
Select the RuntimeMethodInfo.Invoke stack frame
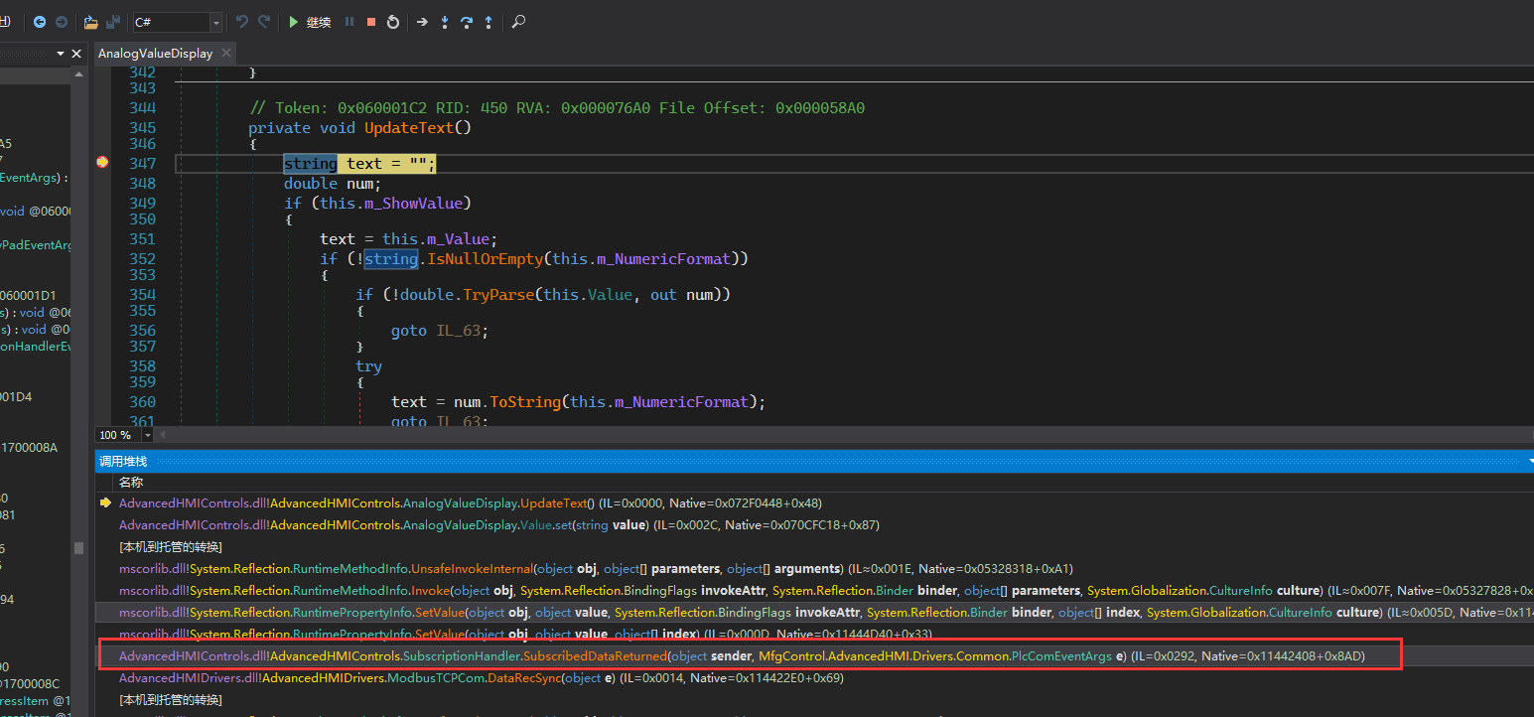pyautogui.click(x=814, y=591)
